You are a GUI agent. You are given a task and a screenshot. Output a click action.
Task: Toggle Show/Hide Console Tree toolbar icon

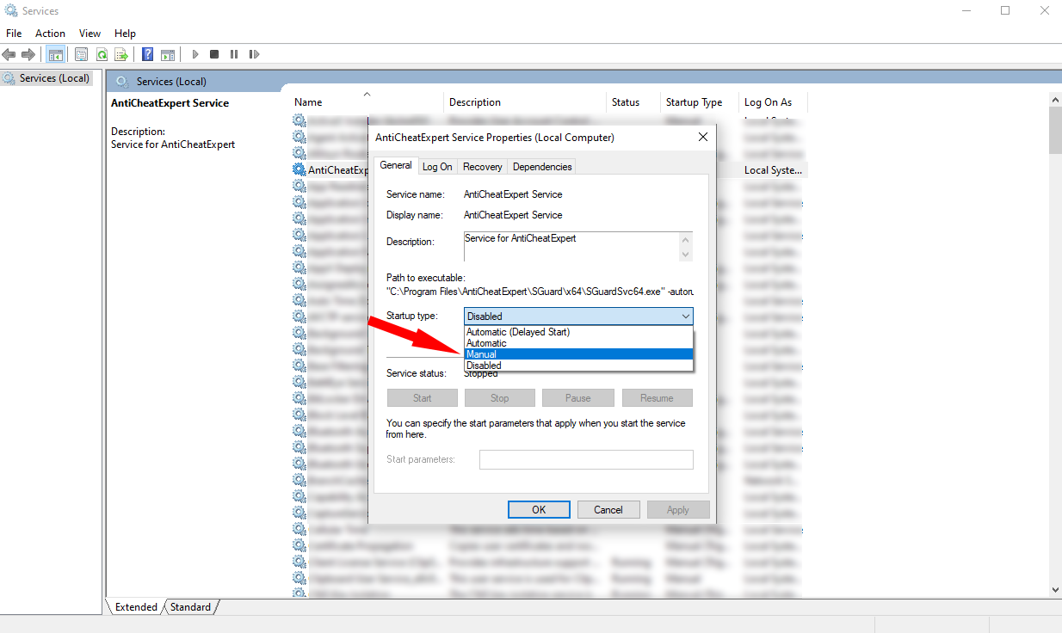55,54
